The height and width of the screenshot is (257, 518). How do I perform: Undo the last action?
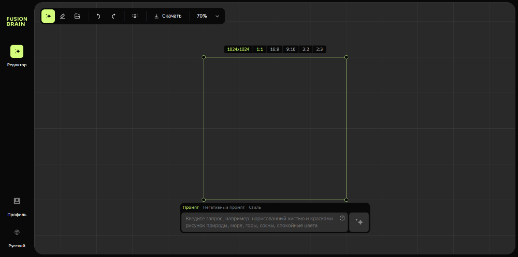tap(98, 16)
